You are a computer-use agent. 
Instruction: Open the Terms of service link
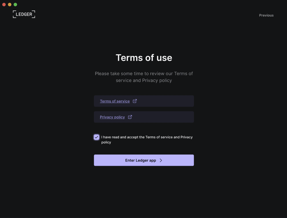click(115, 101)
